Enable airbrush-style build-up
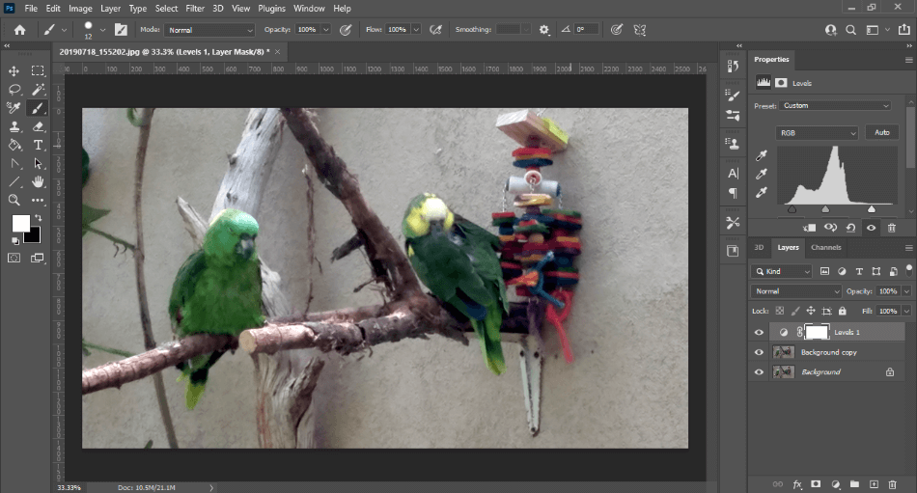Screen dimensions: 917x493 coord(435,30)
